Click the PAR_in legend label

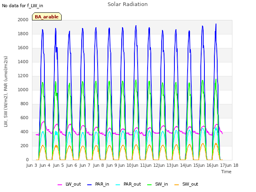pyautogui.click(x=102, y=184)
